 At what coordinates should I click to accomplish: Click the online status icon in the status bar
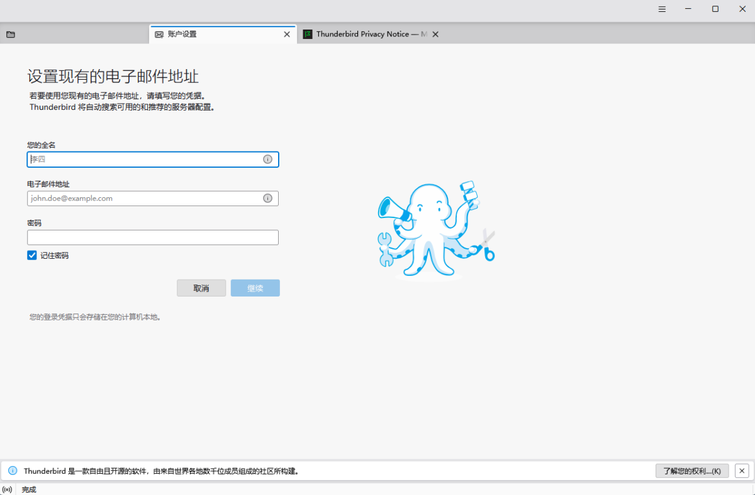tap(7, 489)
